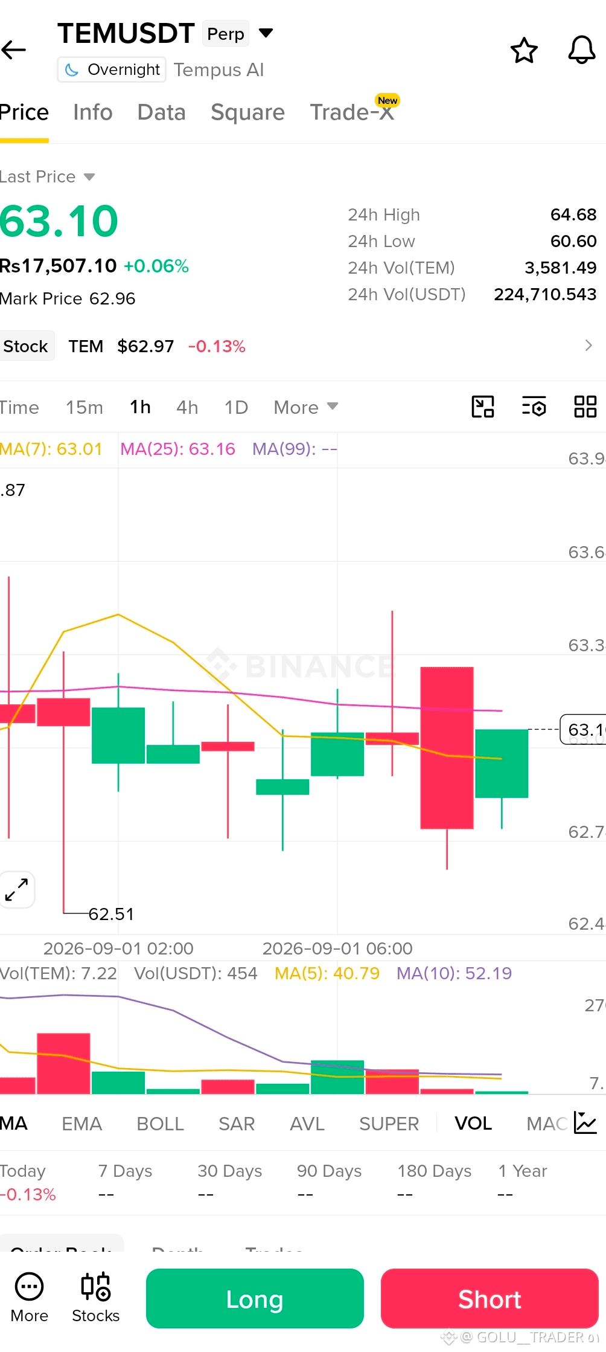Tap the green Long button
The height and width of the screenshot is (1352, 606).
coord(255,1298)
